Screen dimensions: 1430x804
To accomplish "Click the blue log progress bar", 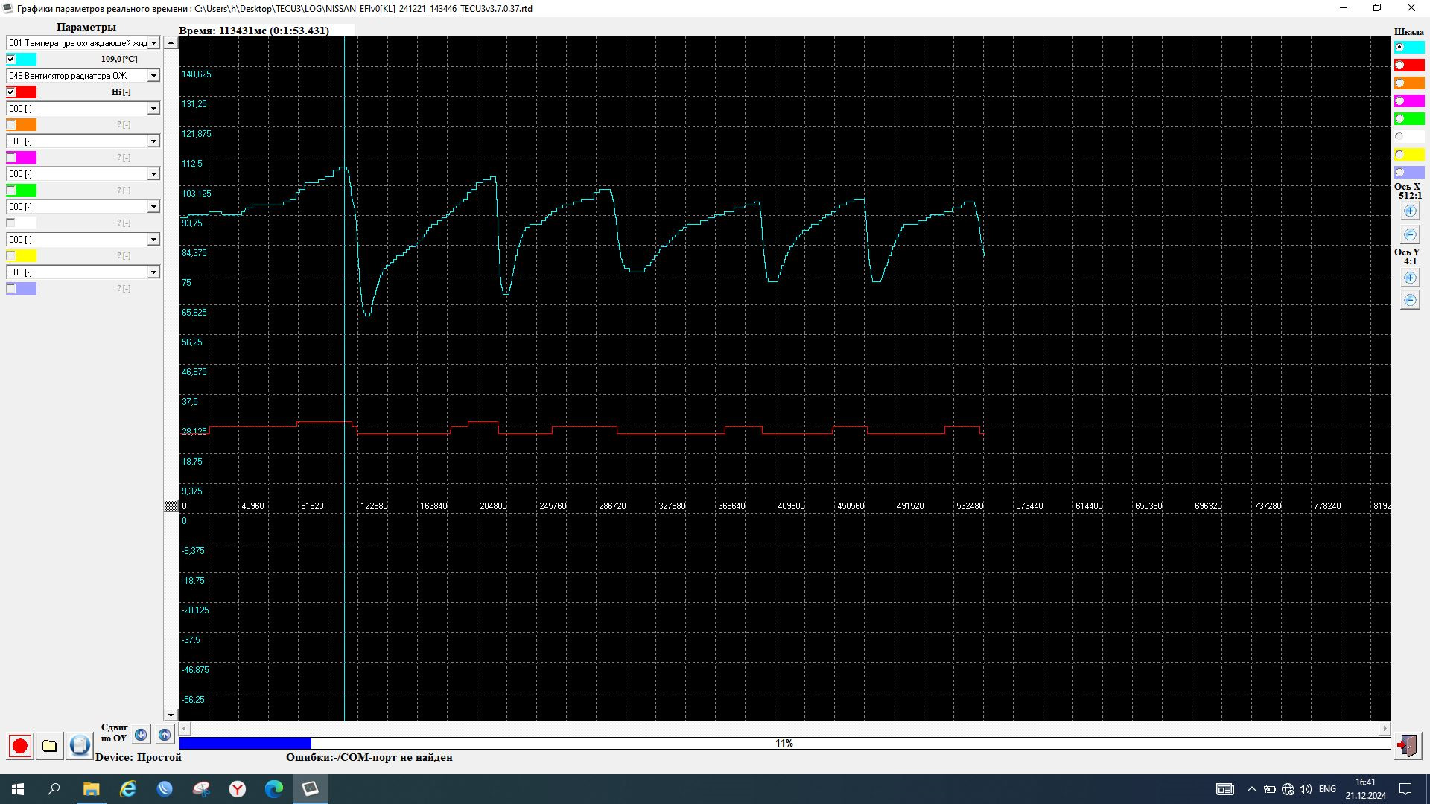I will [x=244, y=743].
